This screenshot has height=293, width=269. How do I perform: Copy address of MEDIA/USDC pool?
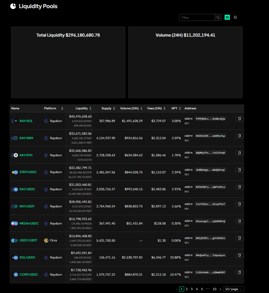pyautogui.click(x=239, y=221)
